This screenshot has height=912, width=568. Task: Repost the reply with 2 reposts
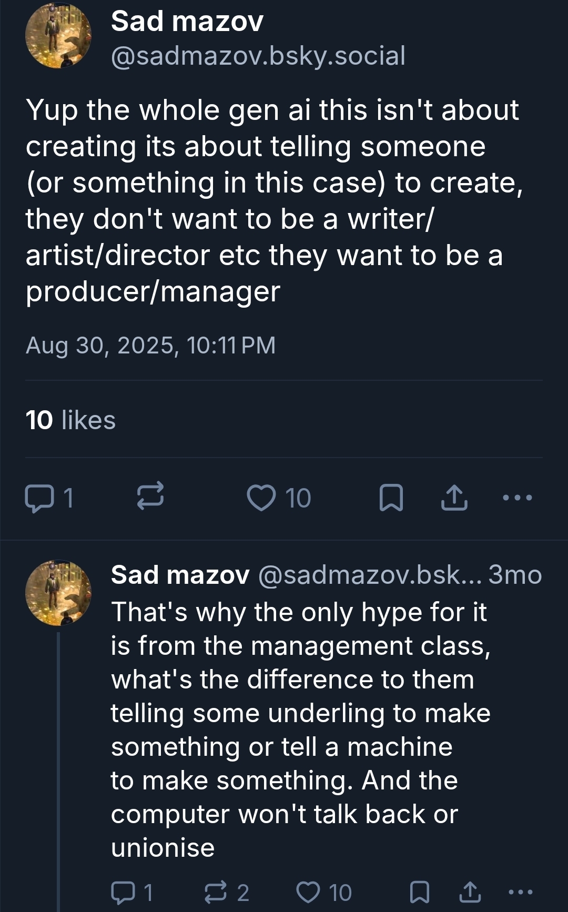coord(216,893)
